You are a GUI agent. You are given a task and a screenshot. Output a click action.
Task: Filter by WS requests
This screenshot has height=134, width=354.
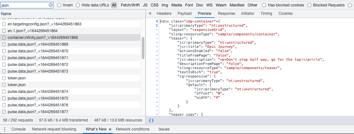point(209,5)
